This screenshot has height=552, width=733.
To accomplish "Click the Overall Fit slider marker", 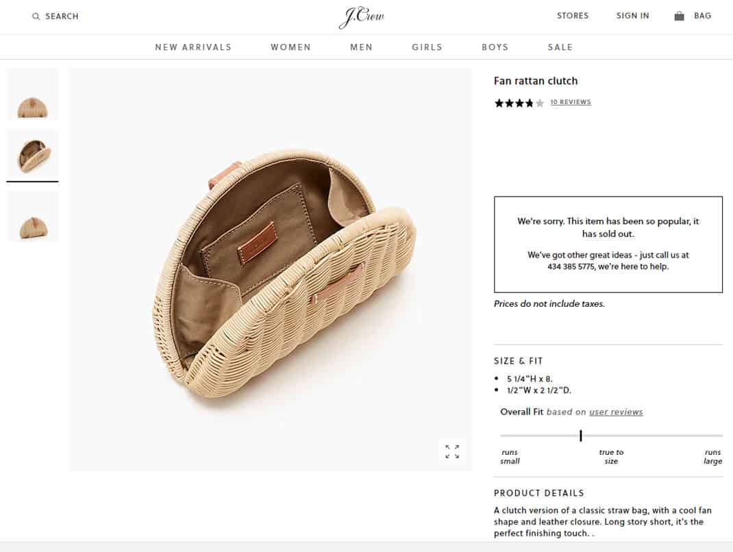I will [581, 436].
